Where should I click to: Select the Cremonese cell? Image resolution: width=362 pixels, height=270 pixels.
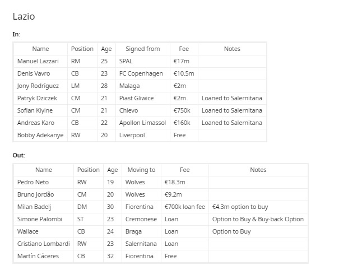point(141,219)
